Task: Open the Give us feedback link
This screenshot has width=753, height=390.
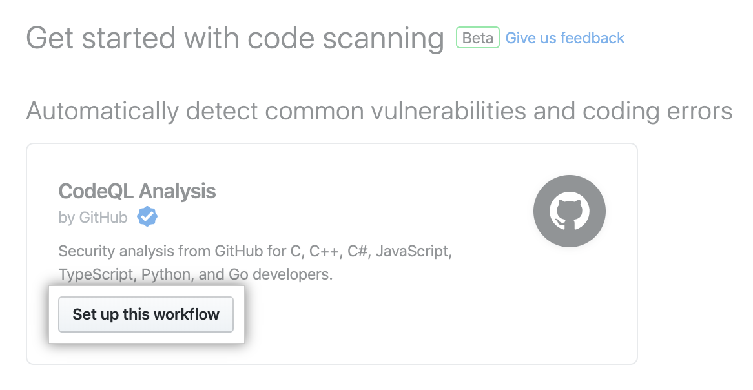Action: click(565, 38)
